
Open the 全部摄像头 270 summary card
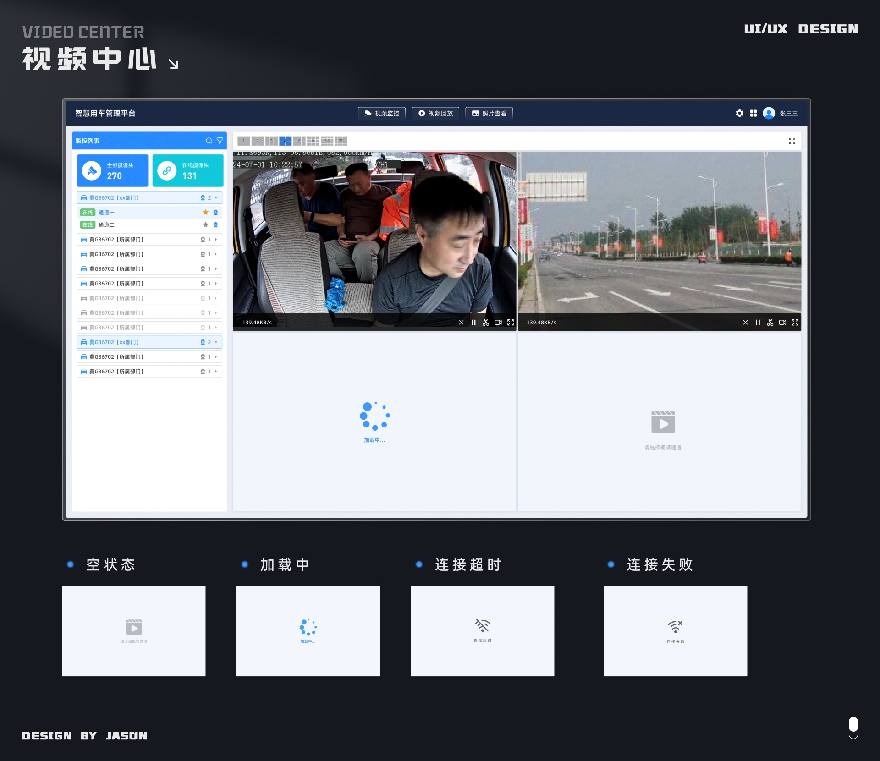[112, 170]
